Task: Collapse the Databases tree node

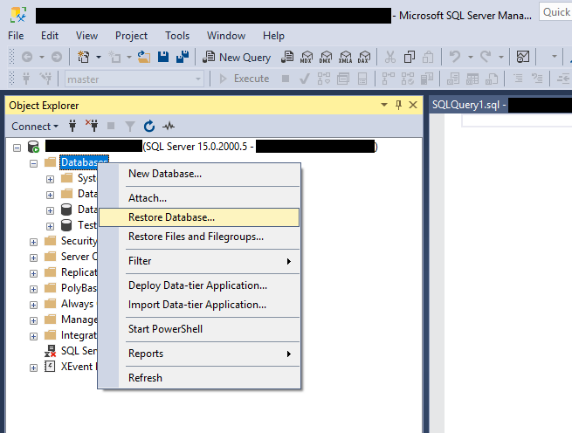Action: tap(34, 162)
